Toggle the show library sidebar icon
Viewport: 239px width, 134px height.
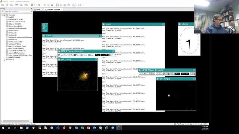[57, 5]
